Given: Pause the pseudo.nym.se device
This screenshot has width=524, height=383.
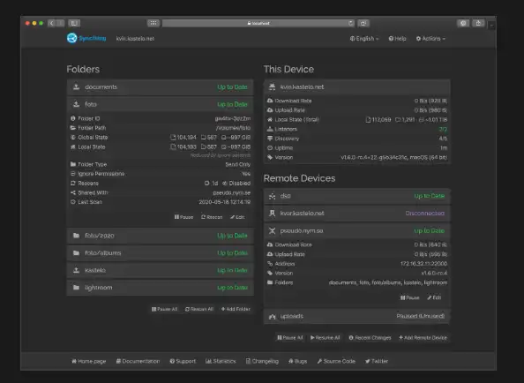Looking at the screenshot, I should coord(409,297).
